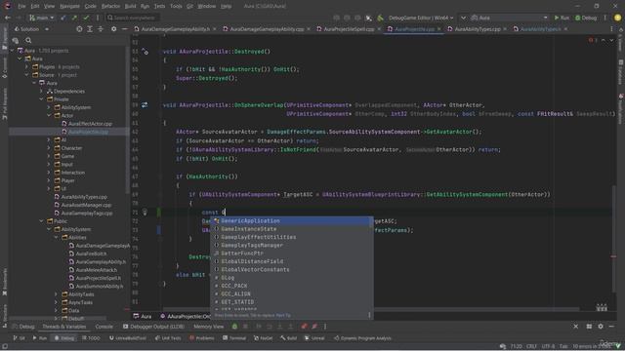Collapse the Source folder

[x=26, y=75]
